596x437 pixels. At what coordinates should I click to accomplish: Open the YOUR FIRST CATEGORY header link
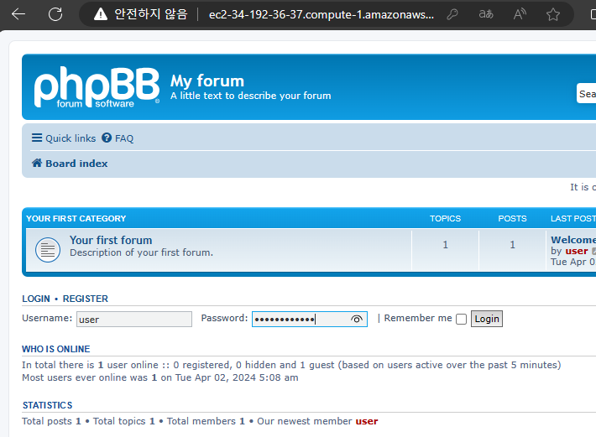pyautogui.click(x=76, y=219)
